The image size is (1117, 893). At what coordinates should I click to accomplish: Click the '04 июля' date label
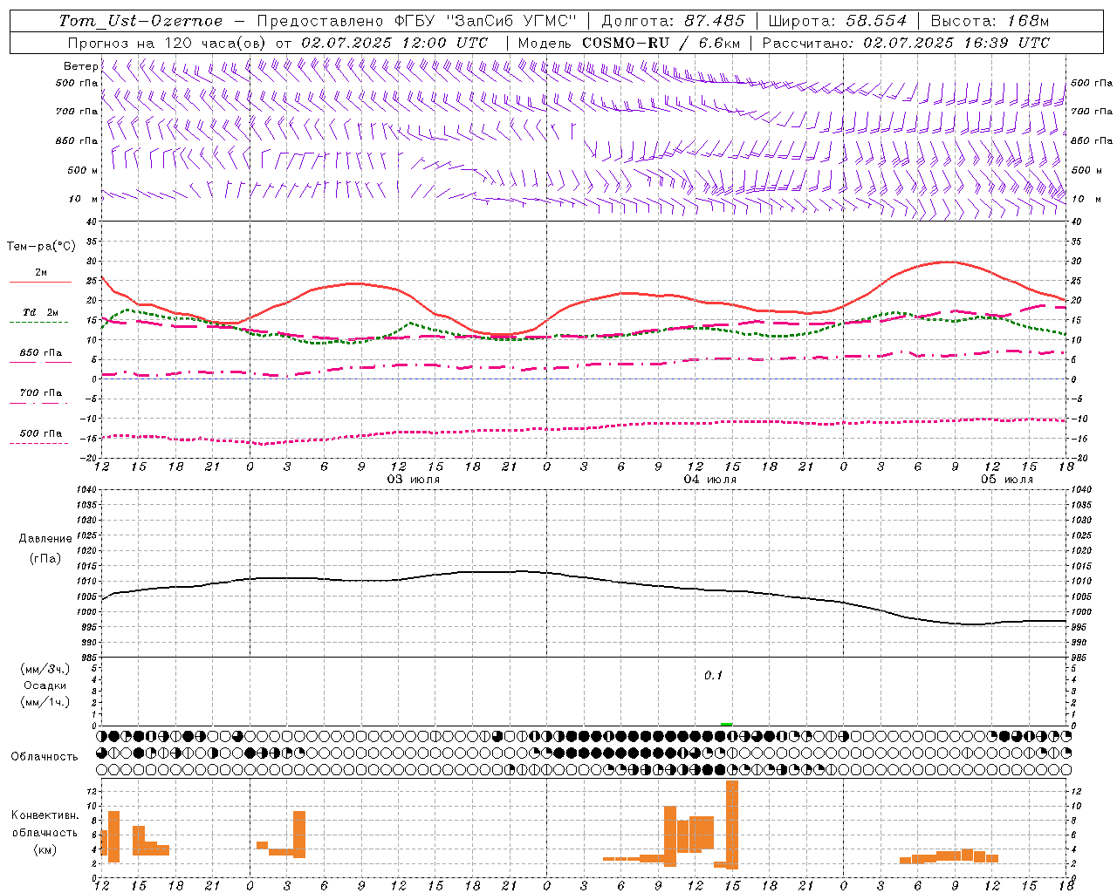click(x=709, y=480)
